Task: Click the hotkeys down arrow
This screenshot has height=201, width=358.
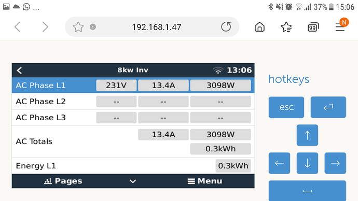Action: coord(307,163)
